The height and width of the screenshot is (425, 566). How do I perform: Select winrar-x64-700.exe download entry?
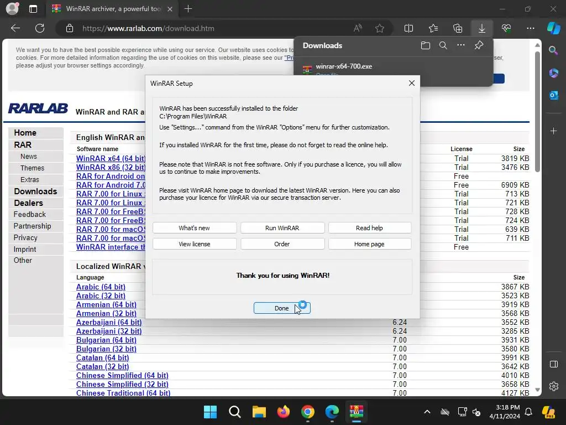pyautogui.click(x=344, y=66)
